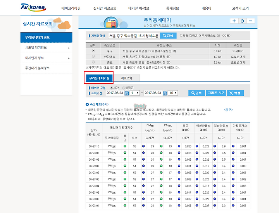
Task: Click the building illustration in the header
Action: 111,23
